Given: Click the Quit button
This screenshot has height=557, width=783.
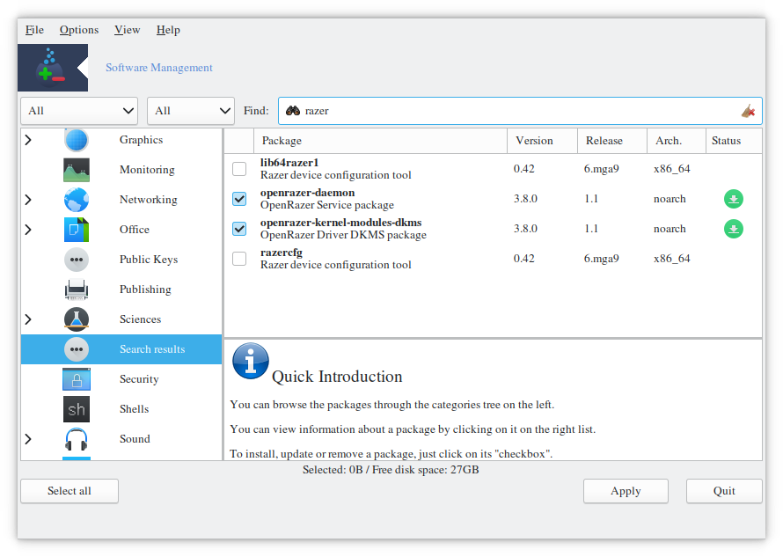Looking at the screenshot, I should tap(724, 491).
